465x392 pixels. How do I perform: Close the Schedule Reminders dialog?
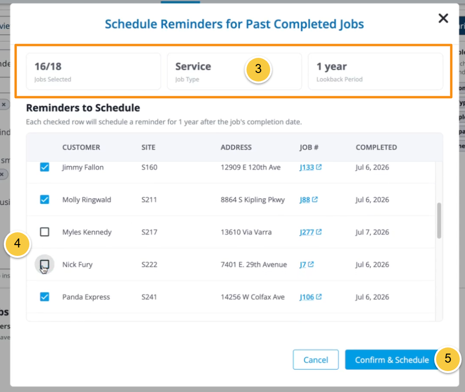pyautogui.click(x=443, y=18)
